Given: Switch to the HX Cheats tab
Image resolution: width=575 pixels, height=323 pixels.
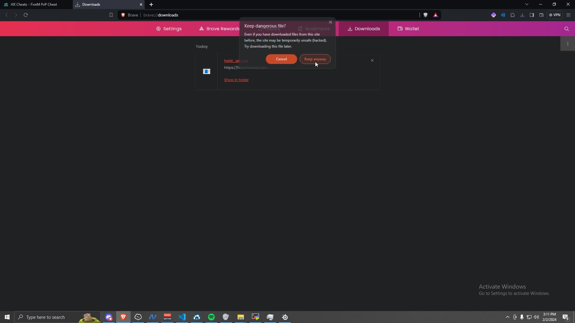Looking at the screenshot, I should [x=33, y=4].
